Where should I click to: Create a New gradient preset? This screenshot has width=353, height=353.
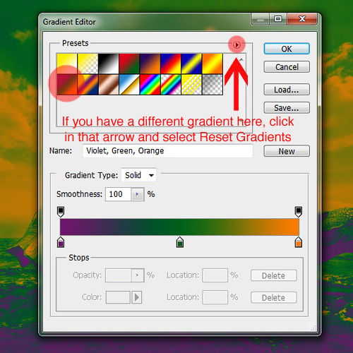tap(287, 151)
